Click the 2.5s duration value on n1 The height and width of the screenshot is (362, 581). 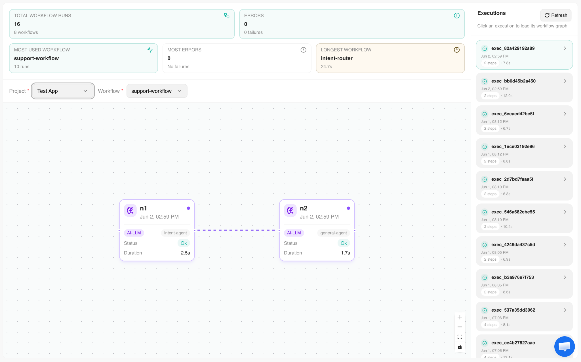186,253
